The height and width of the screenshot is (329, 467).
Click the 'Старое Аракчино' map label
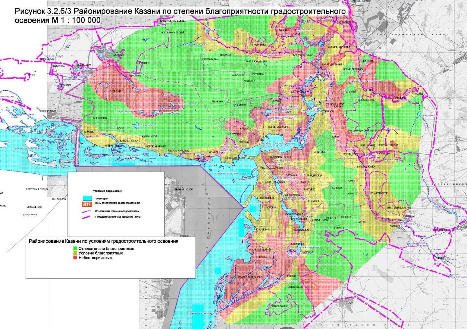[x=179, y=151]
